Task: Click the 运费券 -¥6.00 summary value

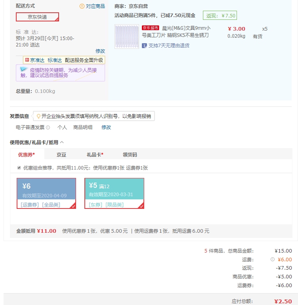Action: point(284,286)
